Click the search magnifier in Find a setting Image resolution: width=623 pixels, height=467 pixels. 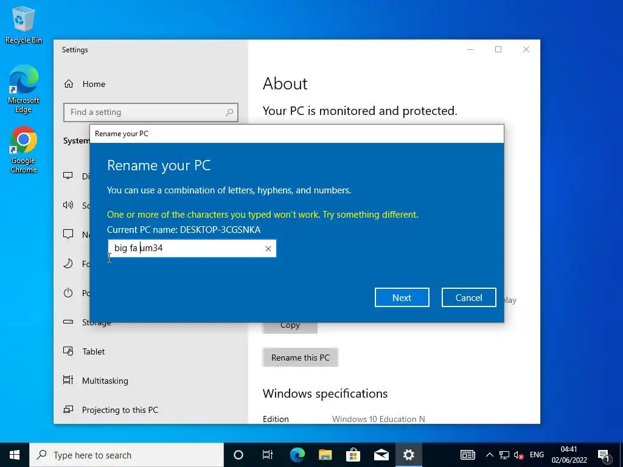(x=229, y=112)
